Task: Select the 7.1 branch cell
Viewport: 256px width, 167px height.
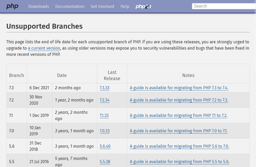Action: [x=16, y=115]
